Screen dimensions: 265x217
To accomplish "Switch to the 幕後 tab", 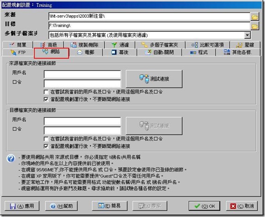I will [120, 52].
